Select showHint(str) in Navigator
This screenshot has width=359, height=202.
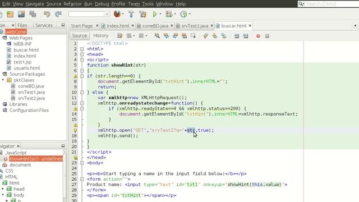(x=36, y=159)
